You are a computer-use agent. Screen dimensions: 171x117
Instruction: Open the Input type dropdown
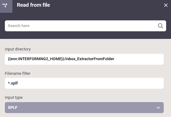coord(84,108)
